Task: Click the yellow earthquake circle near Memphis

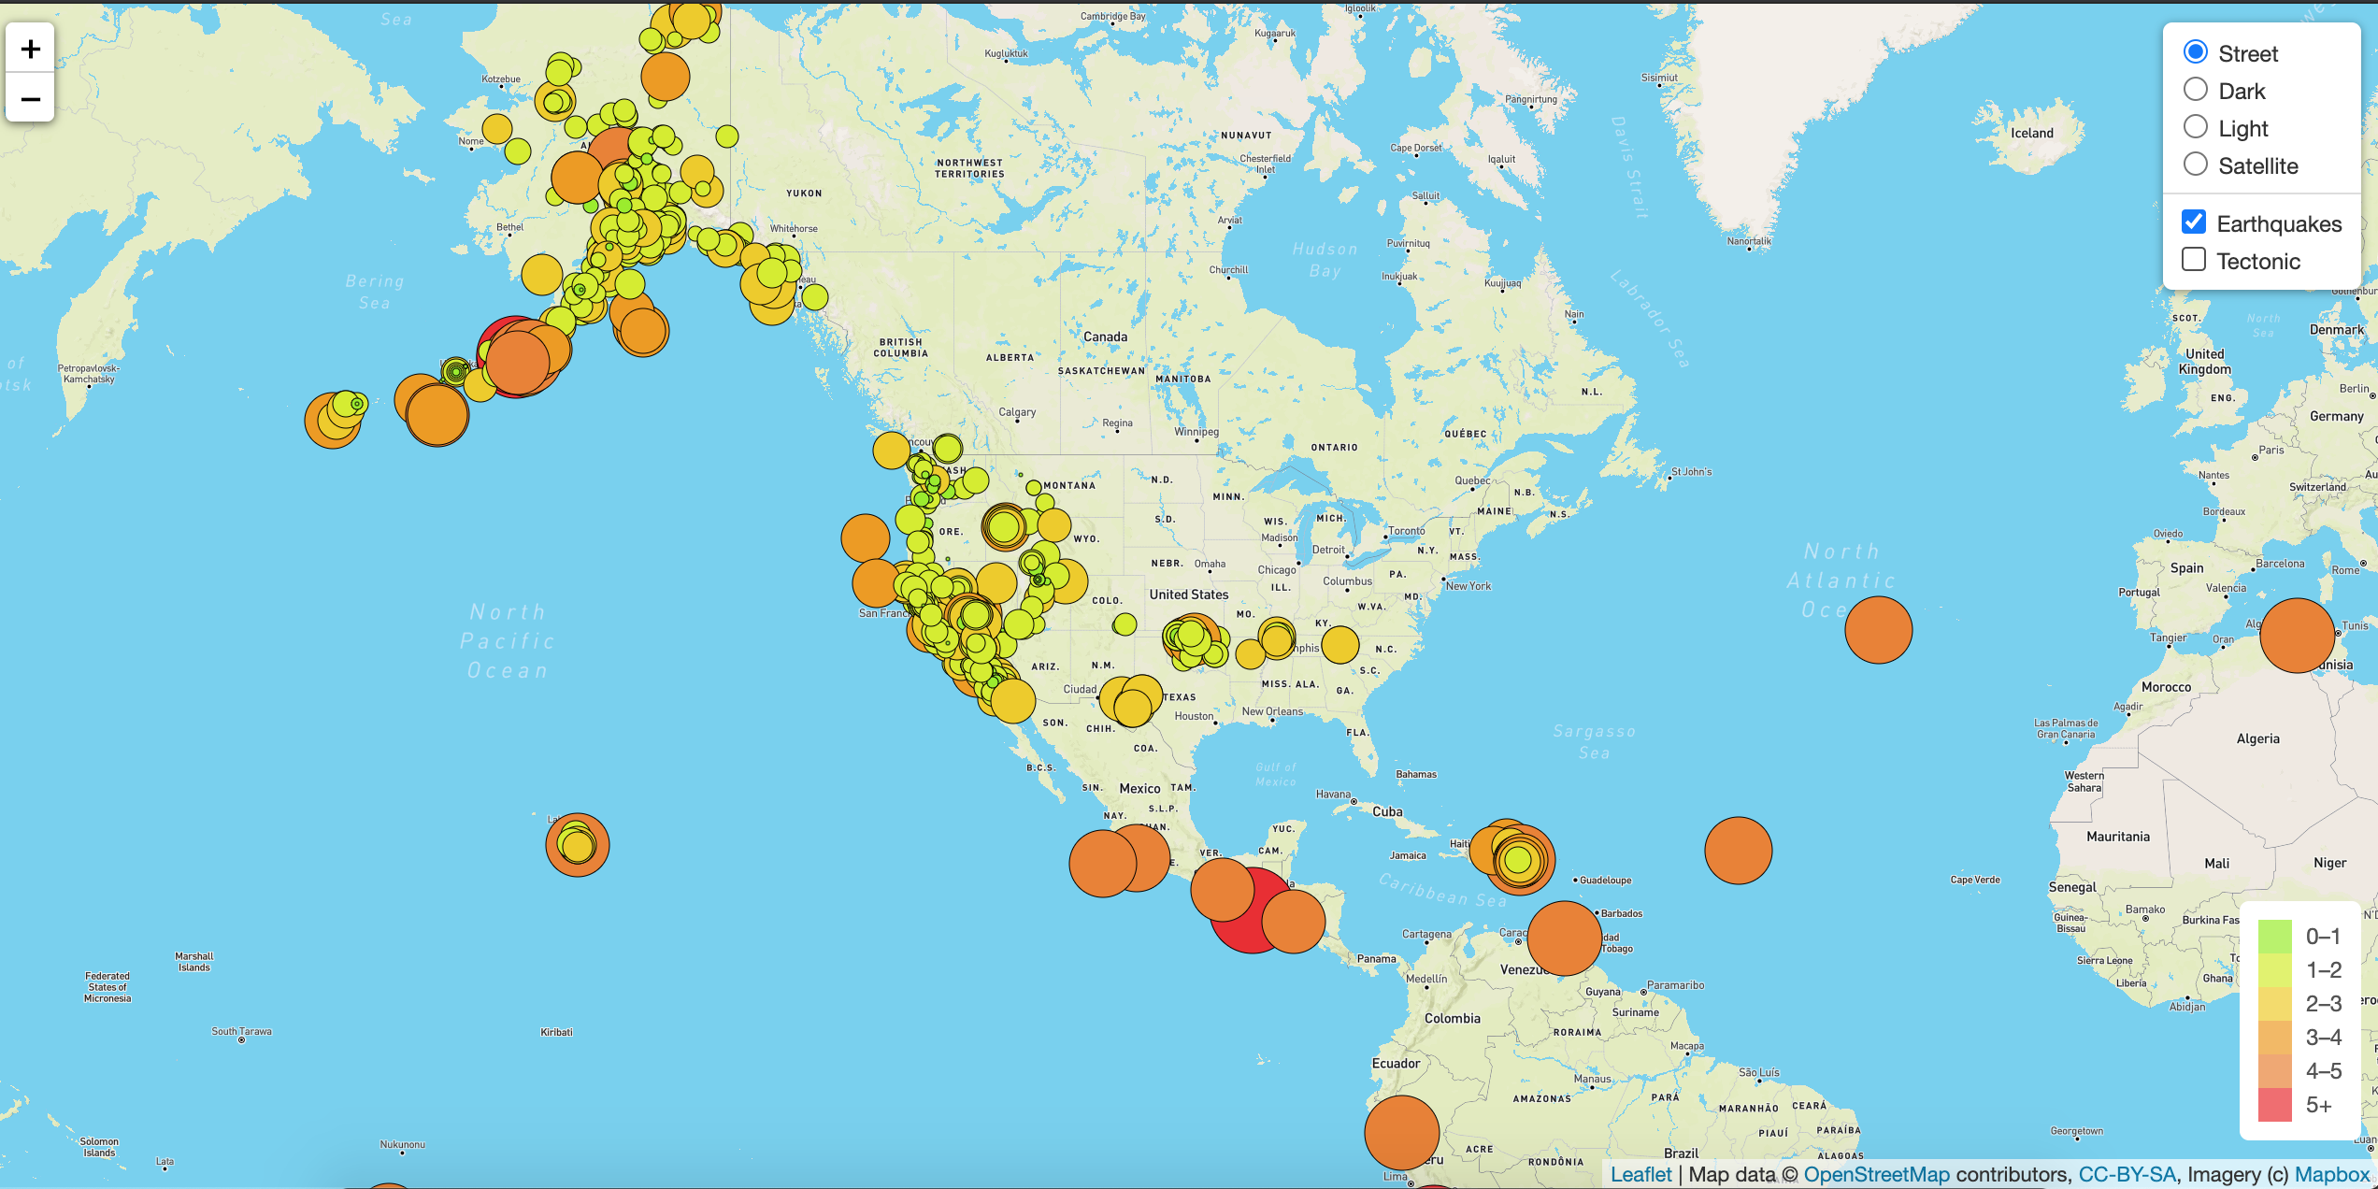Action: coord(1277,639)
